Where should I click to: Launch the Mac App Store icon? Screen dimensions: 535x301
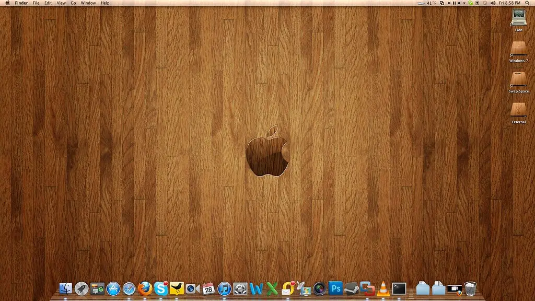tap(113, 289)
